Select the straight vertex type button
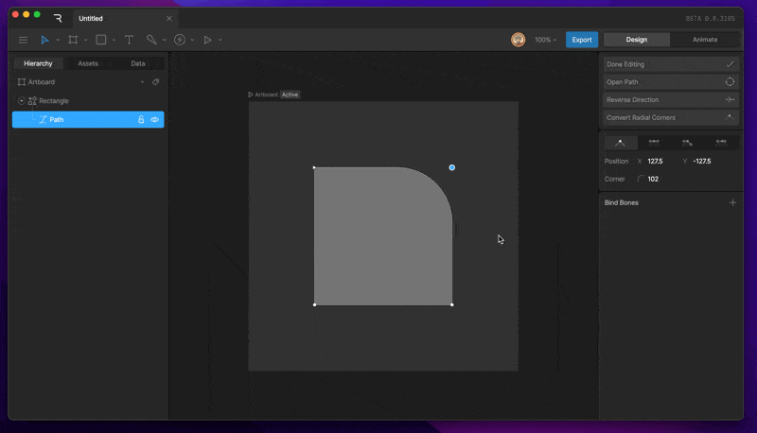This screenshot has height=433, width=757. point(621,143)
